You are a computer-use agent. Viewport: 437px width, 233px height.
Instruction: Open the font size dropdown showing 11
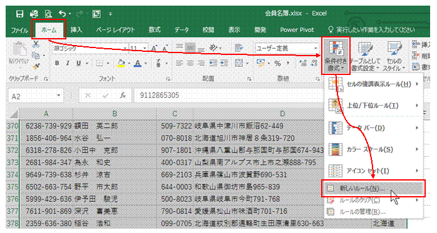tap(145, 48)
